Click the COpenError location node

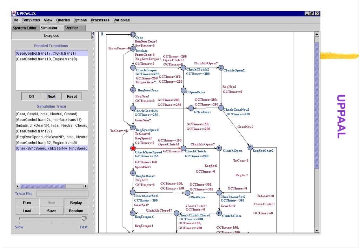point(184,90)
